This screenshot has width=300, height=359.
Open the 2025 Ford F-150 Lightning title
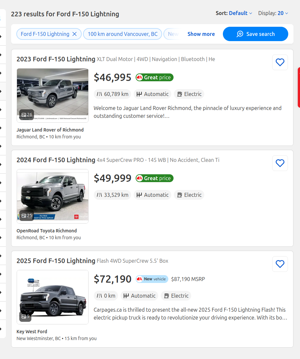[56, 261]
